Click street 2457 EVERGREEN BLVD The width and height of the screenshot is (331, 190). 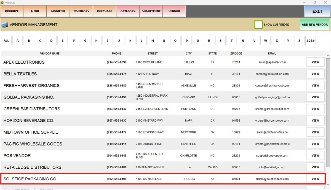[152, 109]
